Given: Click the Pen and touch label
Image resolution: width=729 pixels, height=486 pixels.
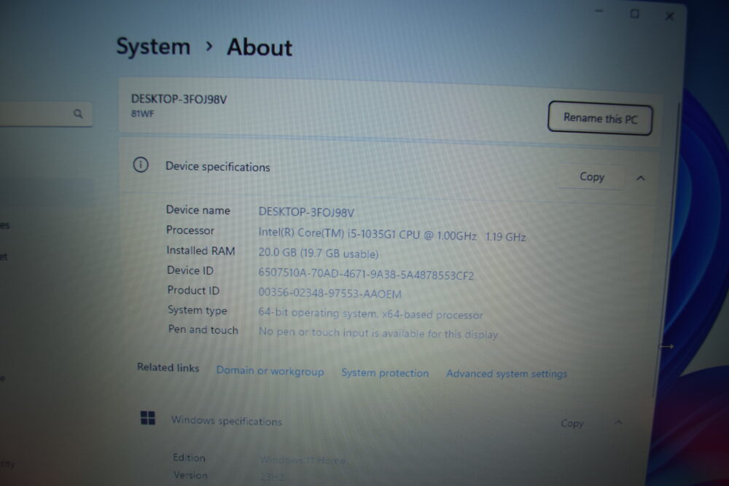Looking at the screenshot, I should [x=203, y=329].
